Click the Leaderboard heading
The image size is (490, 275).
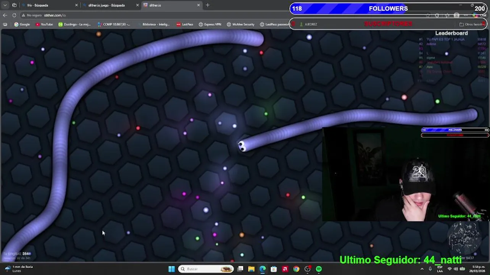coord(451,33)
